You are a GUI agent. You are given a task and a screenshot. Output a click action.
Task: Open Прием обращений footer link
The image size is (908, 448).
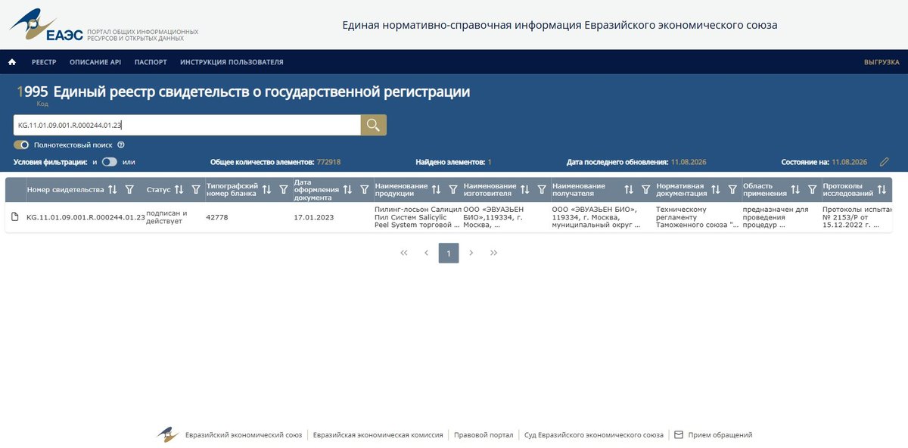(x=720, y=435)
